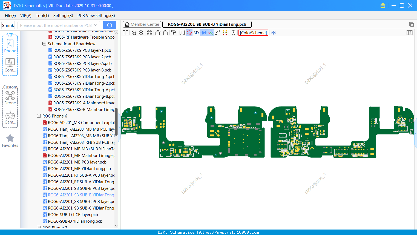Mirror the board with flip icon
The image size is (417, 235).
click(x=182, y=33)
